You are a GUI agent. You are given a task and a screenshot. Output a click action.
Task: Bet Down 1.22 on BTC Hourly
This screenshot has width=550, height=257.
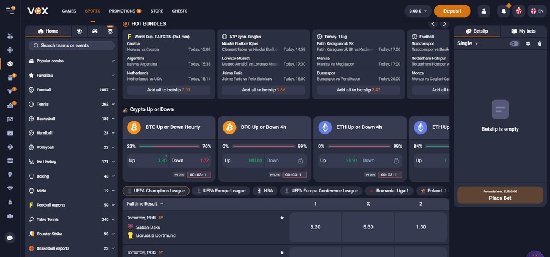coord(190,160)
